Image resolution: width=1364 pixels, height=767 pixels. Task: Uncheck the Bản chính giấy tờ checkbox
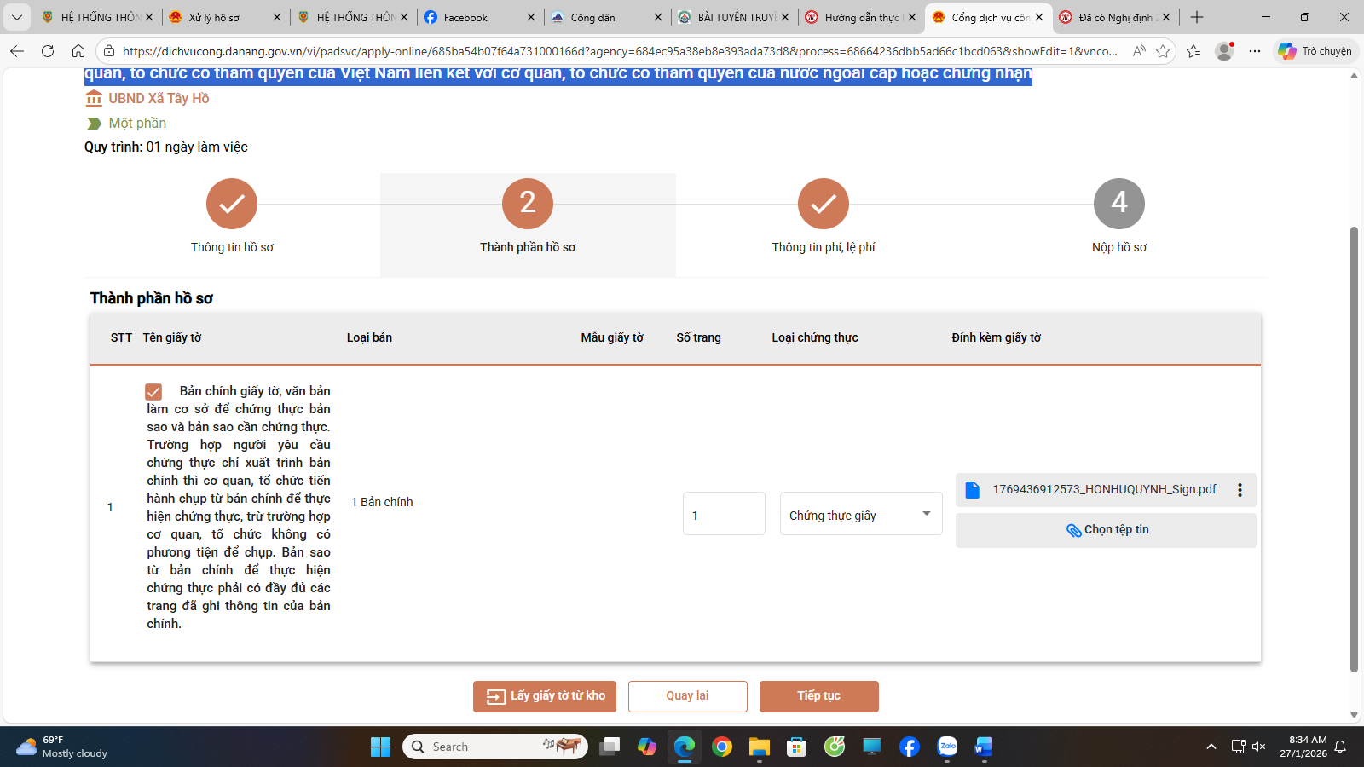tap(153, 392)
